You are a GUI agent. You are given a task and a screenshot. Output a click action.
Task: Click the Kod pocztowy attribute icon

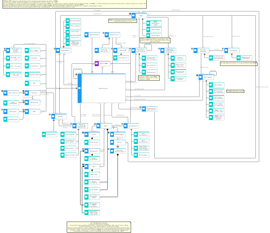tap(86, 142)
